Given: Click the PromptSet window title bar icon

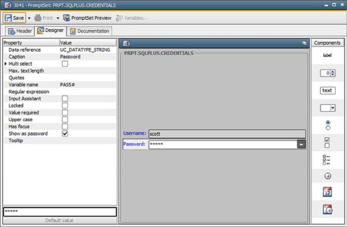Looking at the screenshot, I should (8, 5).
